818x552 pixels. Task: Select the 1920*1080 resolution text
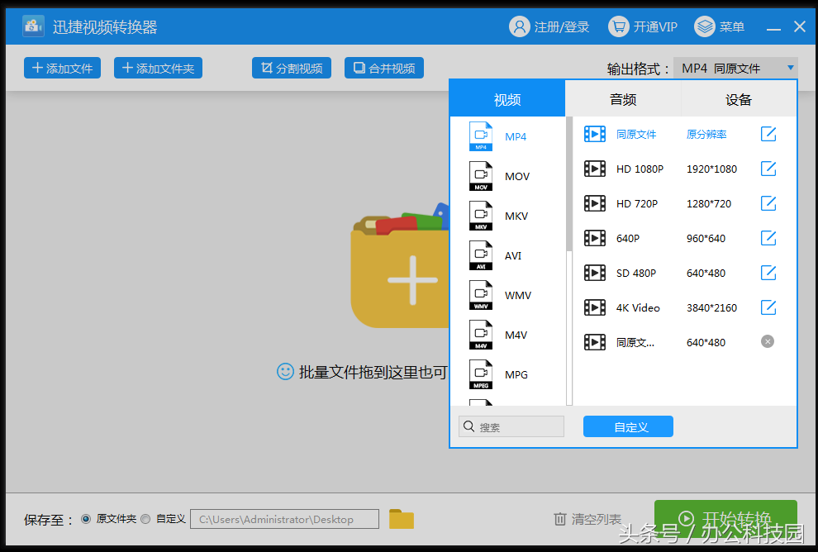point(711,169)
